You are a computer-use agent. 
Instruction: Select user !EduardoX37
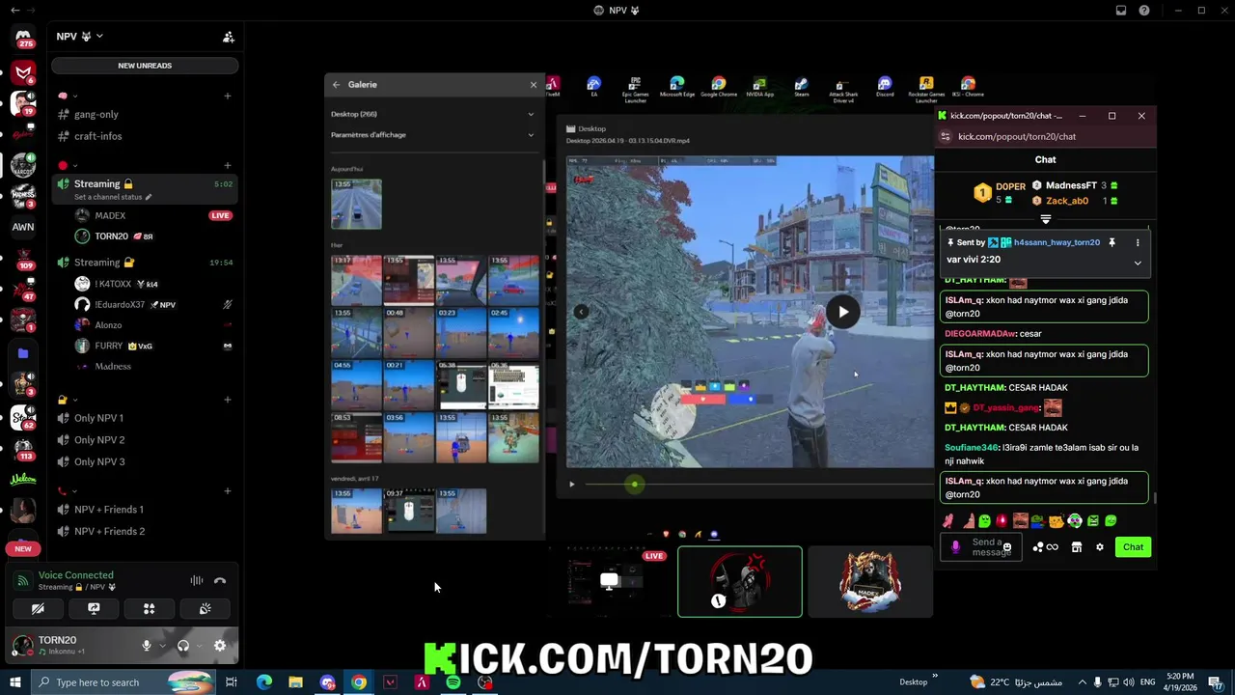(x=120, y=305)
